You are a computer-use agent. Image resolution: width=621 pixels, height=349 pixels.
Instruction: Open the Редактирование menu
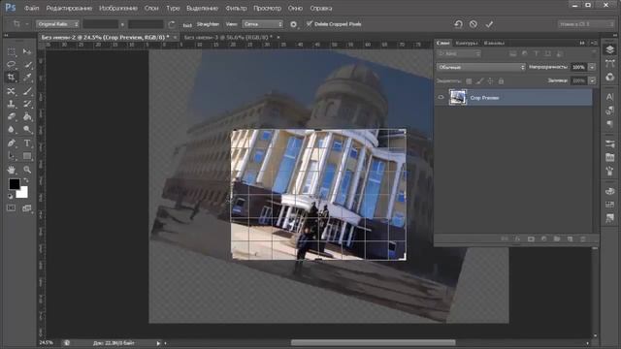(x=69, y=8)
